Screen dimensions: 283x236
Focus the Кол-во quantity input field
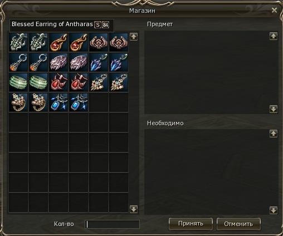click(x=112, y=224)
